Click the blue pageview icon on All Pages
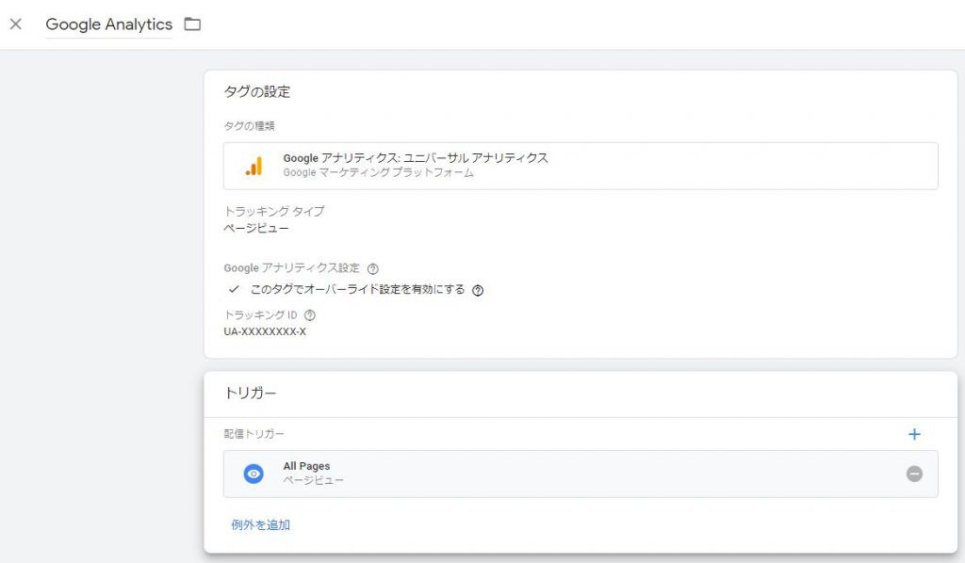The image size is (965, 563). (253, 474)
